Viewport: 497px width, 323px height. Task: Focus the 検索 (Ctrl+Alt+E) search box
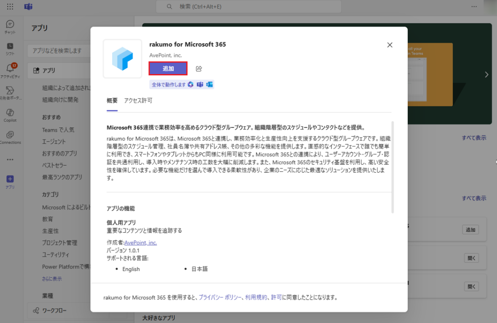(248, 6)
